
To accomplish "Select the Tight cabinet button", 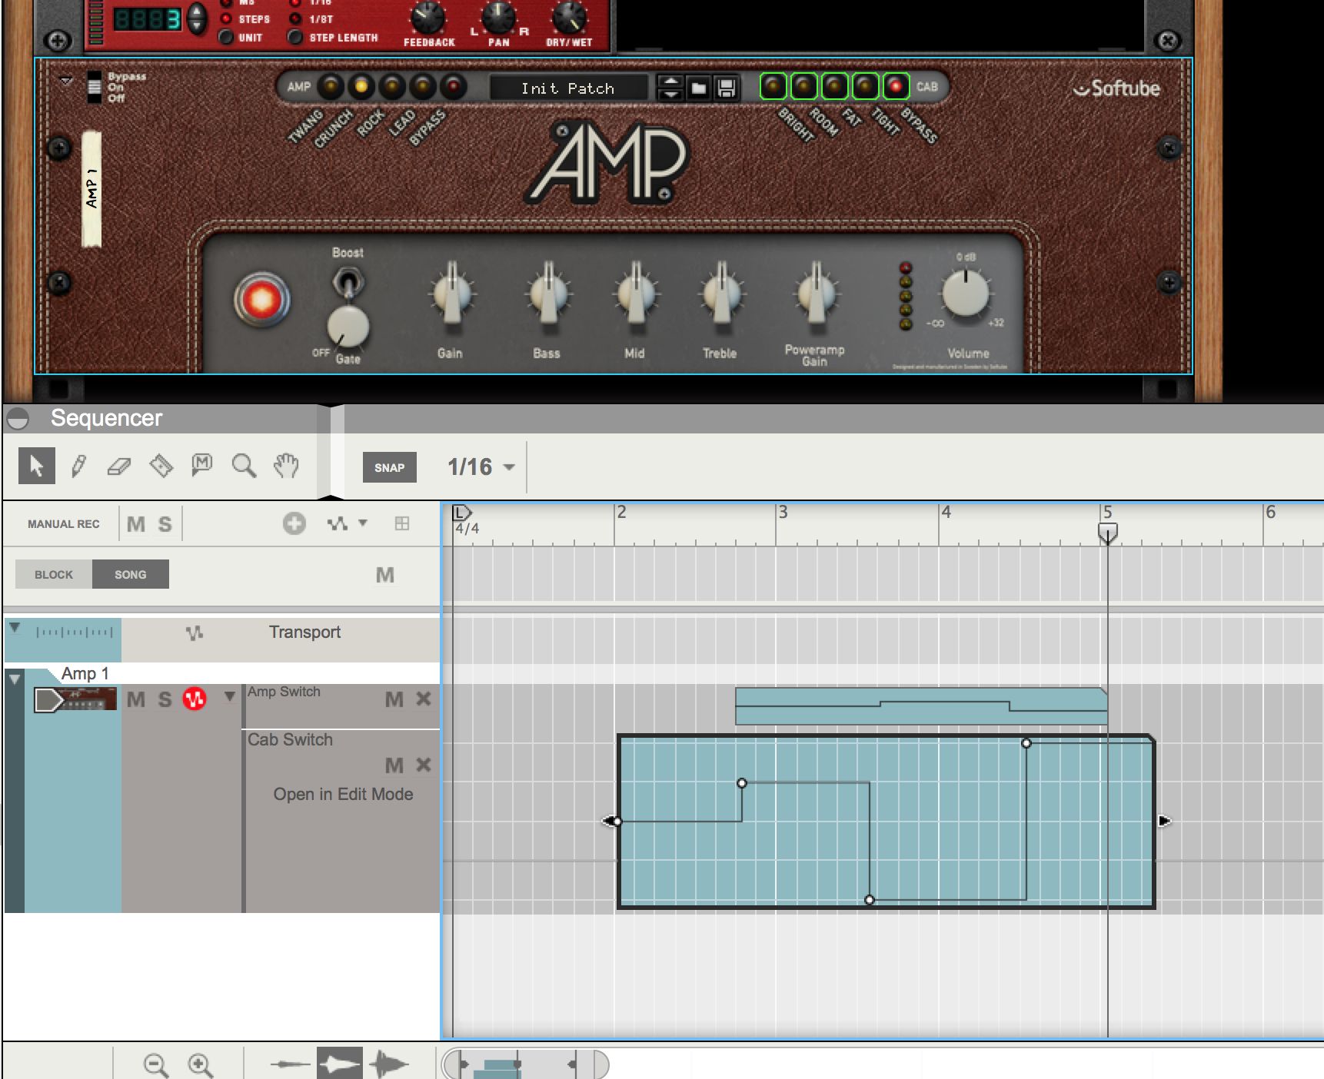I will [x=865, y=86].
